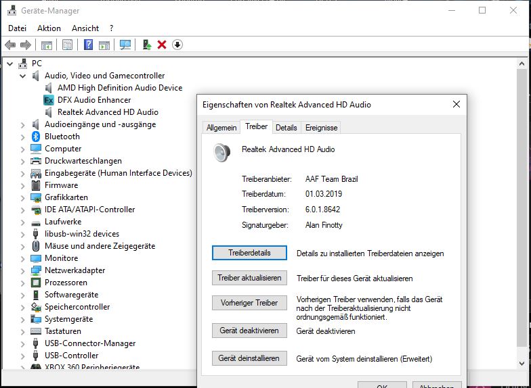The height and width of the screenshot is (388, 531).
Task: Open the Ansicht menu
Action: click(x=85, y=28)
